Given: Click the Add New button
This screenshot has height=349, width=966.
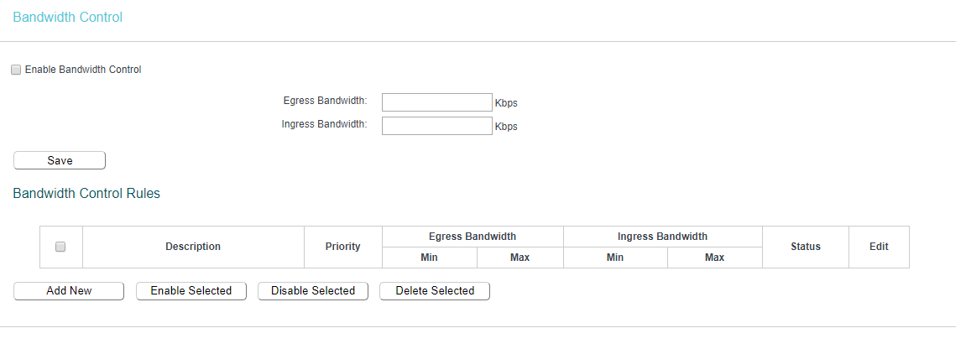Looking at the screenshot, I should tap(69, 291).
